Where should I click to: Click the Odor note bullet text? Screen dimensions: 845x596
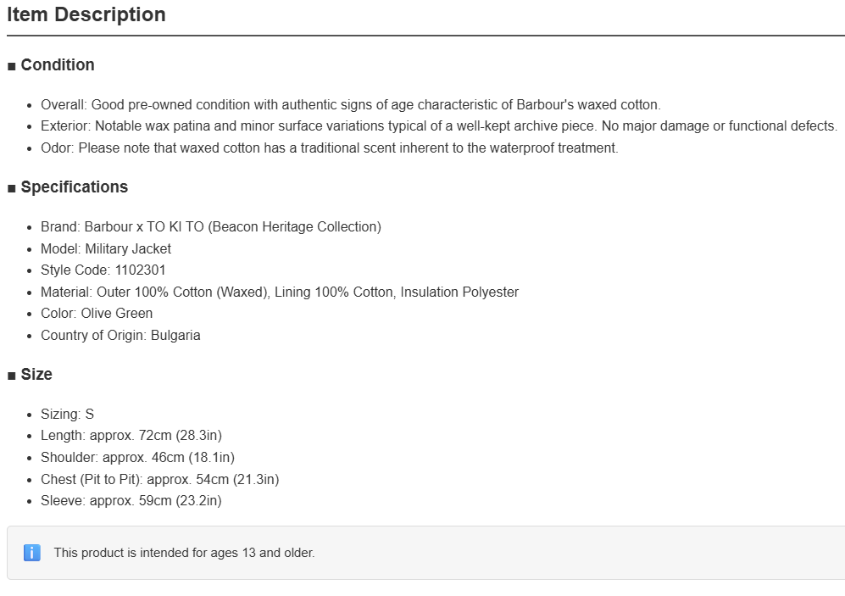(x=329, y=148)
